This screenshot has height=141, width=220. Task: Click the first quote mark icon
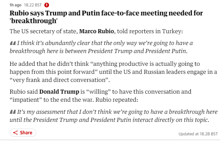tap(13, 43)
